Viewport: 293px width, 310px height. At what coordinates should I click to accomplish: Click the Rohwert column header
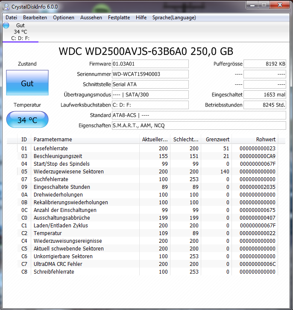point(255,140)
